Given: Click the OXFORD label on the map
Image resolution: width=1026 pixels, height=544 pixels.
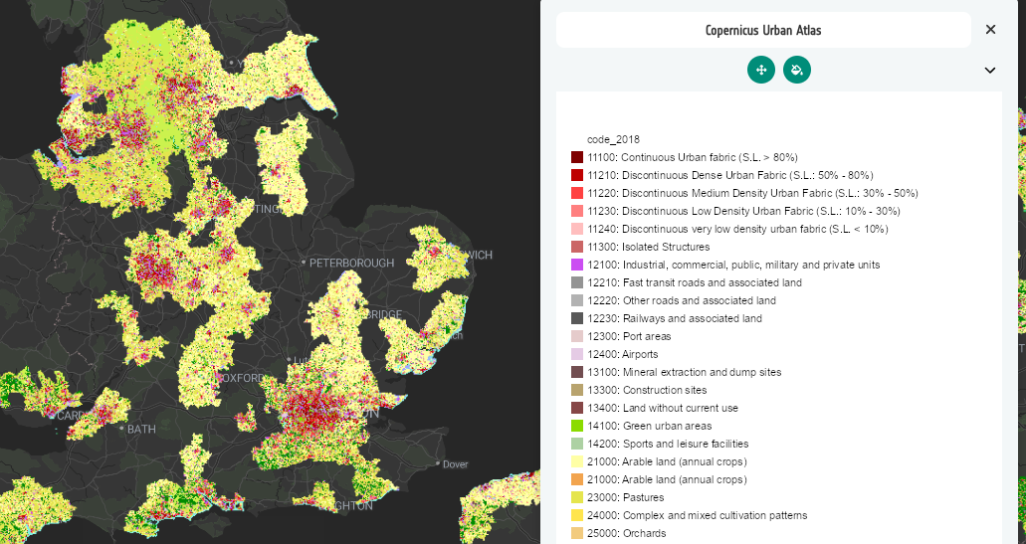Looking at the screenshot, I should tap(242, 378).
